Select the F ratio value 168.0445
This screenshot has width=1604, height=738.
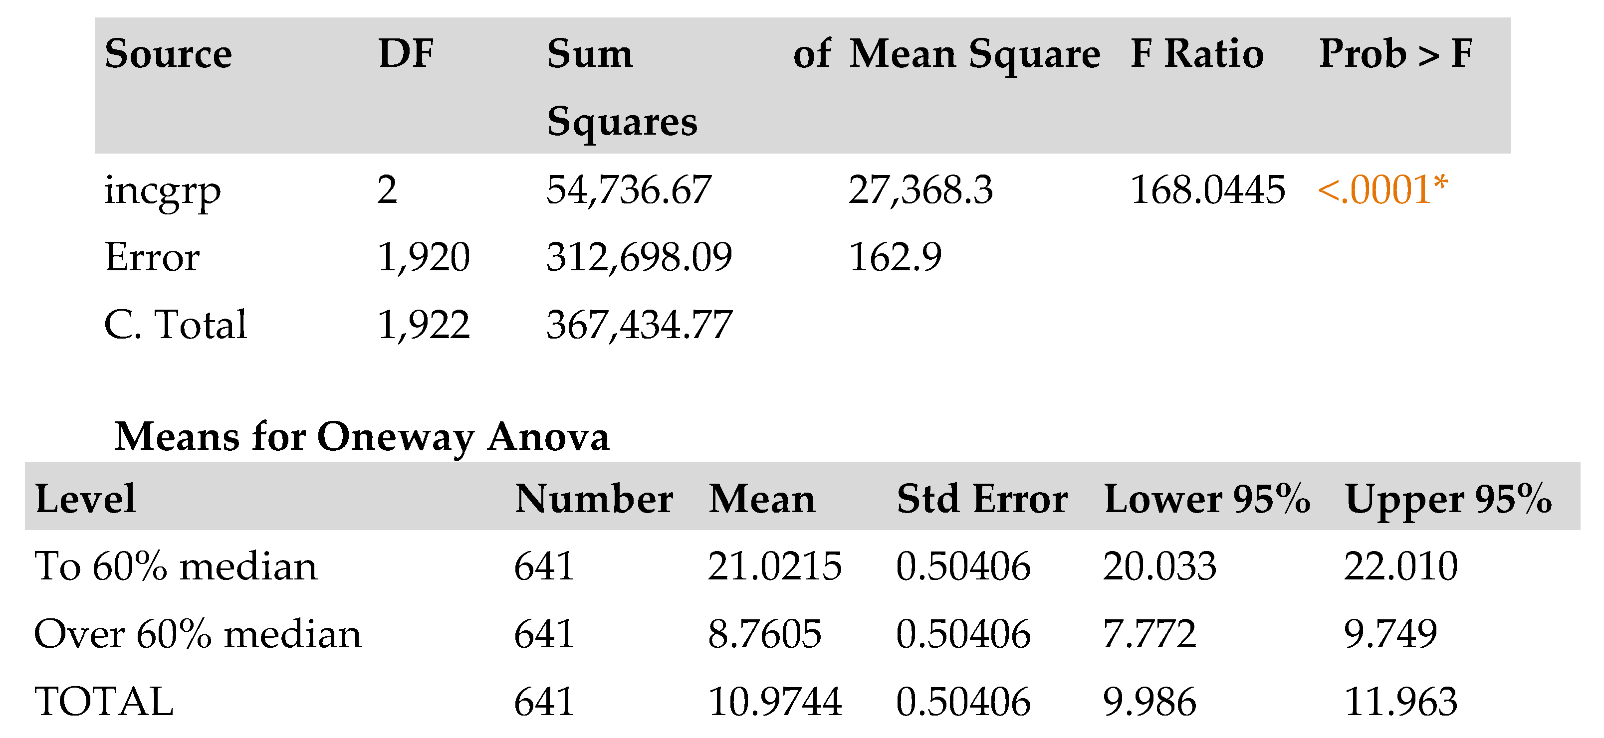[1207, 189]
